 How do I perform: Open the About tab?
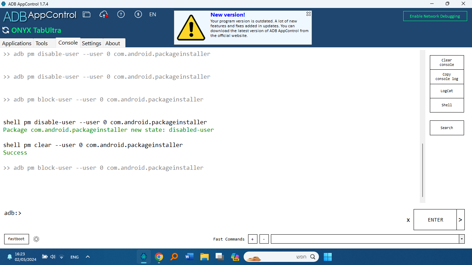pyautogui.click(x=113, y=43)
